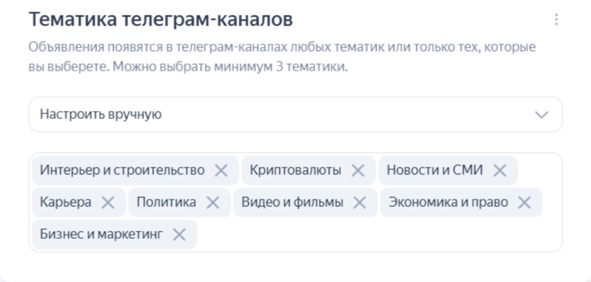Screen dimensions: 591x282
Task: Click empty space in topics field
Action: (x=377, y=235)
